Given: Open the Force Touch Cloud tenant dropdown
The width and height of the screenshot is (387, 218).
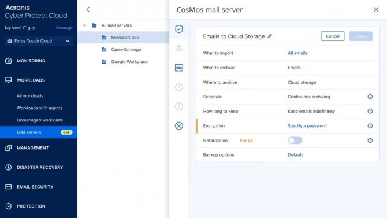Looking at the screenshot, I should (39, 41).
